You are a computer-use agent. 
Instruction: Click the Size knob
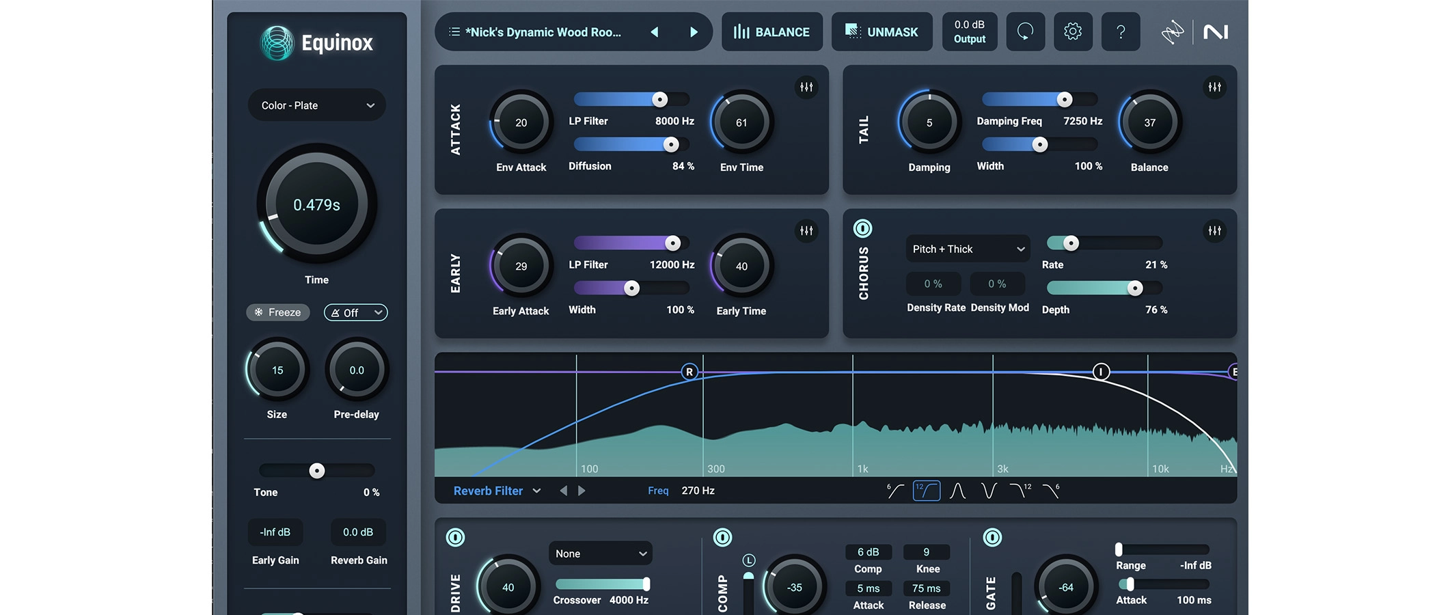coord(277,370)
